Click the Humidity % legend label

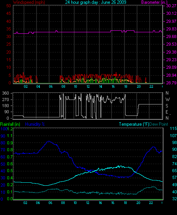coord(35,124)
